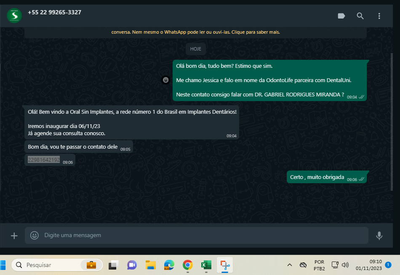Click the label tag icon in chat header
Viewport: 400px width, 275px height.
(x=341, y=16)
